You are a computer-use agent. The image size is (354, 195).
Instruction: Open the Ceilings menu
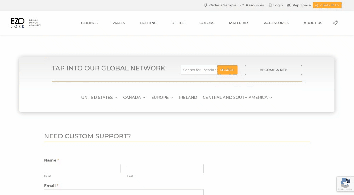(89, 23)
